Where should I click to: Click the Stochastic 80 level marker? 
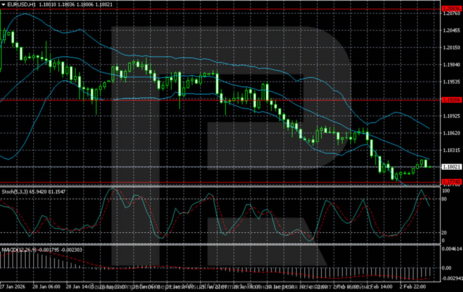click(445, 199)
